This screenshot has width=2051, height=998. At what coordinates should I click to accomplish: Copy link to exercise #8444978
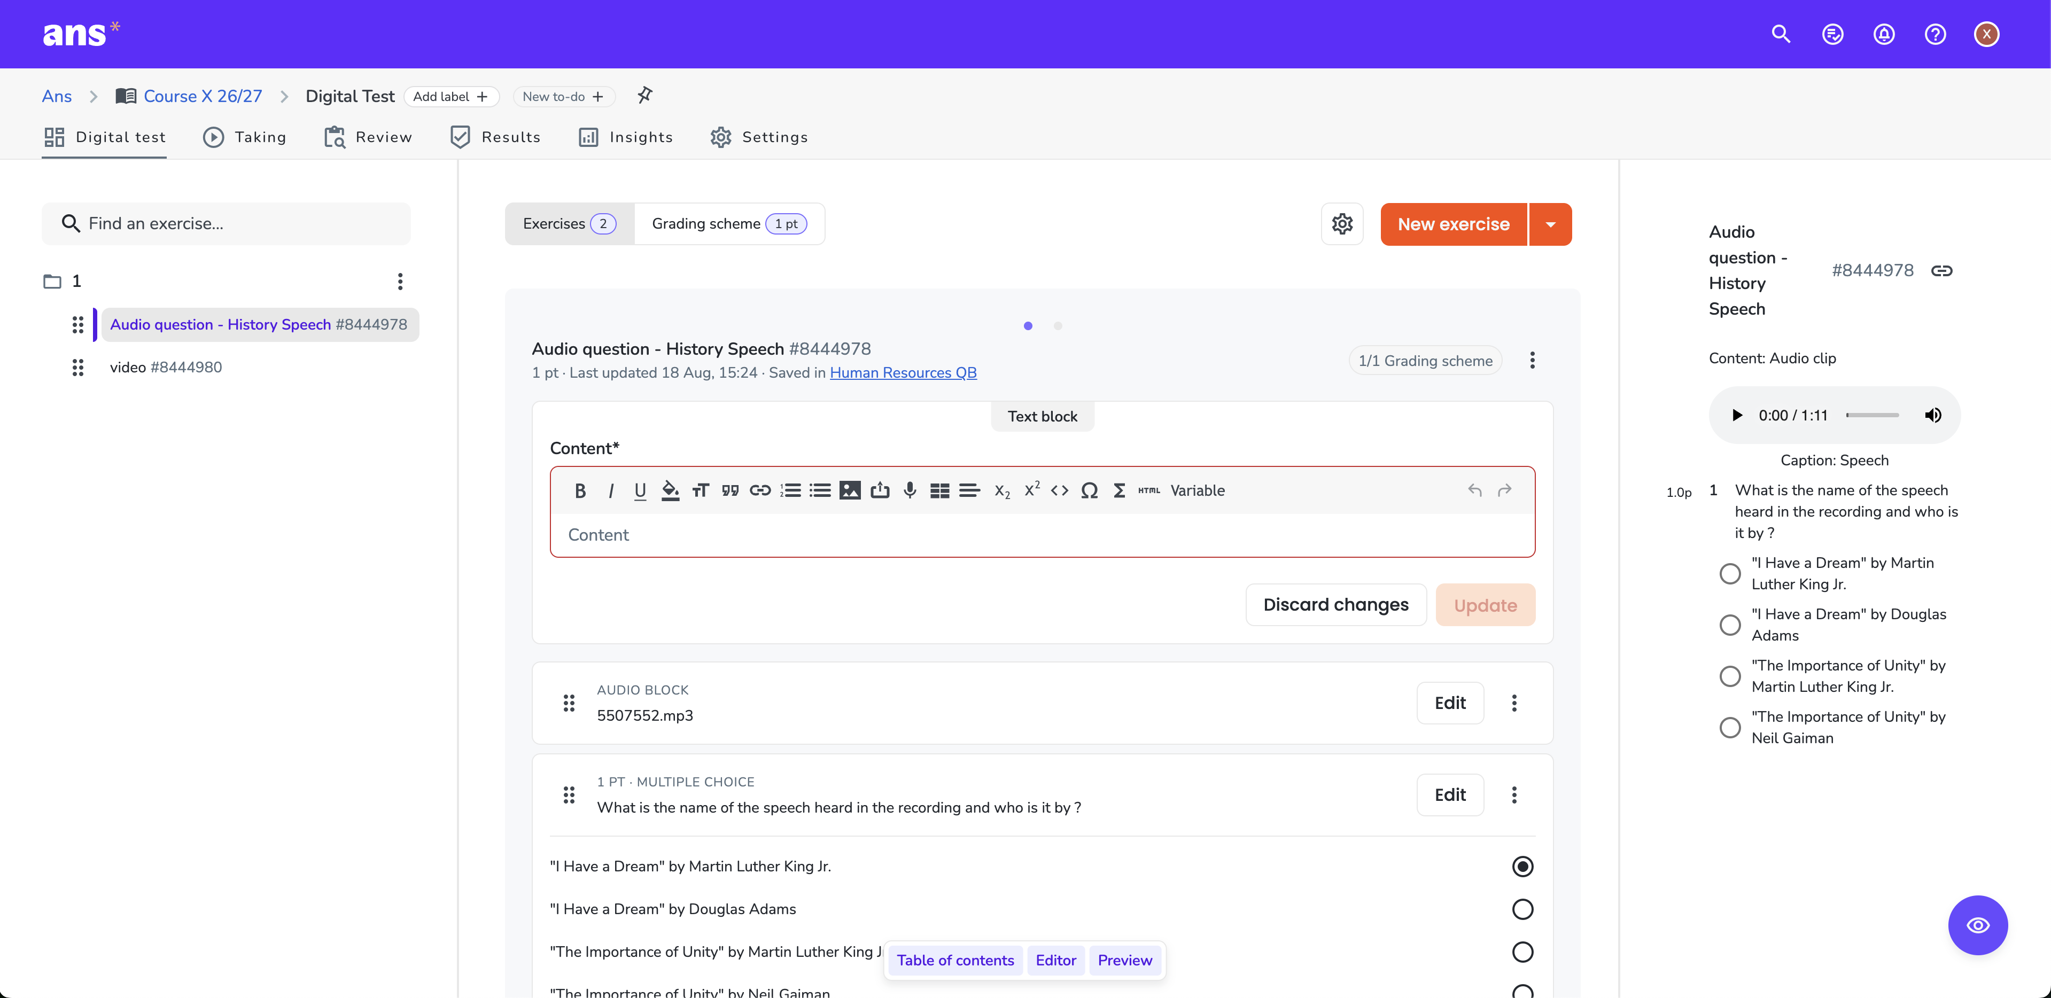tap(1942, 270)
